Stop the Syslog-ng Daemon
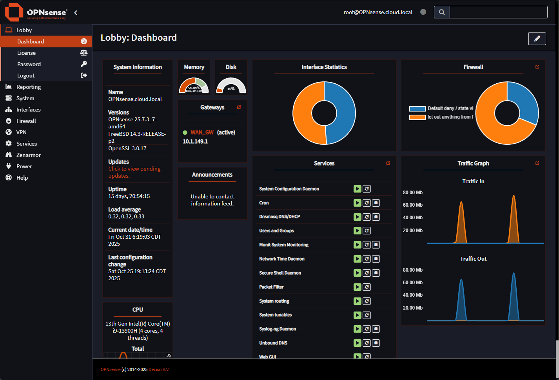 376,329
